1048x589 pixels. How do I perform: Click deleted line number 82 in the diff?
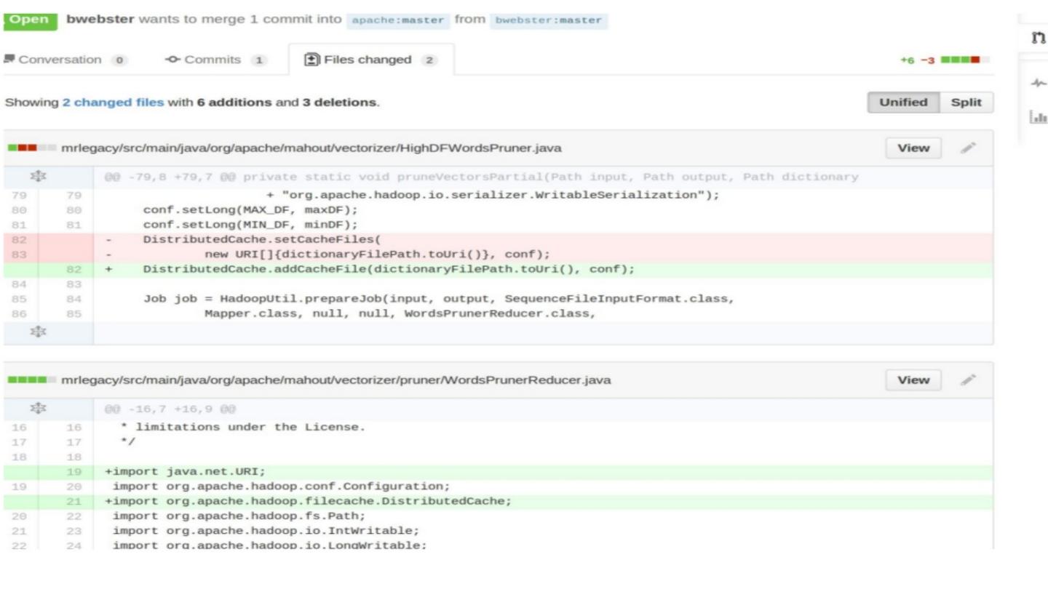coord(17,239)
